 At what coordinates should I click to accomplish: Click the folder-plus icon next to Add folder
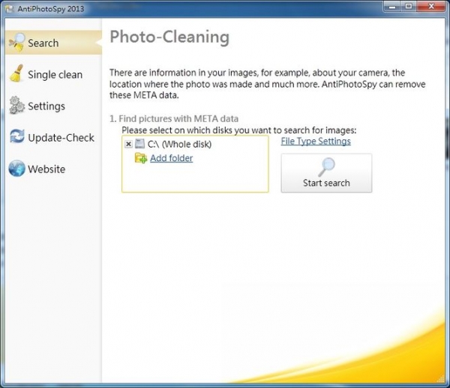point(140,158)
